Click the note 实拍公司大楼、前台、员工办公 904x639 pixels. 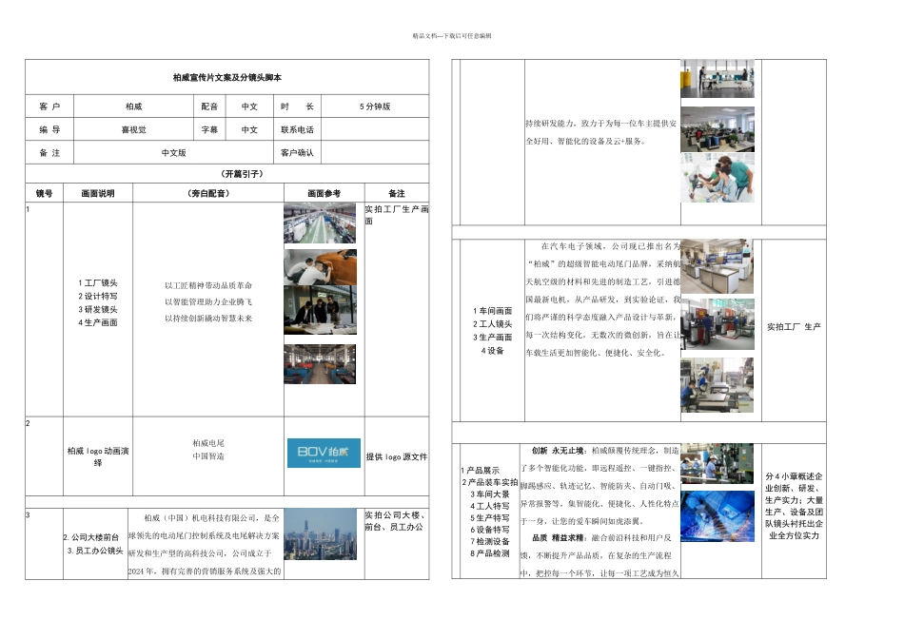coord(396,521)
